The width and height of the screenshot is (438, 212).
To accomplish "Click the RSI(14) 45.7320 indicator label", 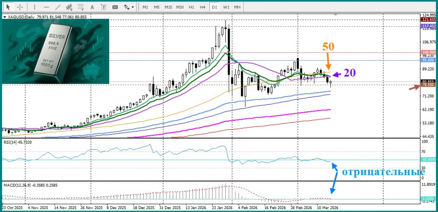I will pyautogui.click(x=18, y=142).
